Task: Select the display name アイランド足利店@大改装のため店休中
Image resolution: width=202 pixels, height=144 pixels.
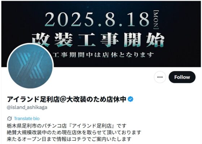Action: [x=66, y=99]
